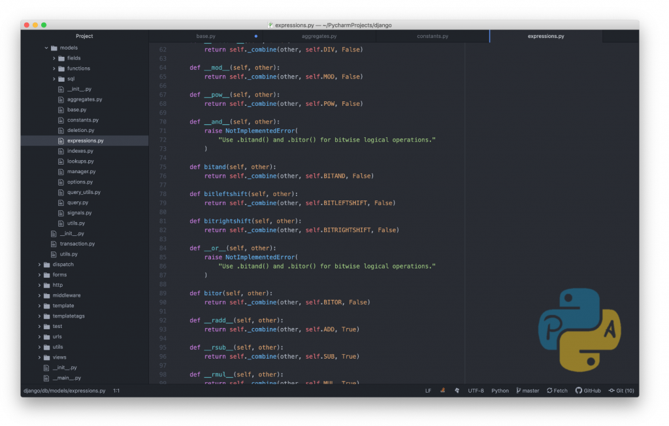
Task: Click the Python interpreter indicator in status bar
Action: coord(500,390)
